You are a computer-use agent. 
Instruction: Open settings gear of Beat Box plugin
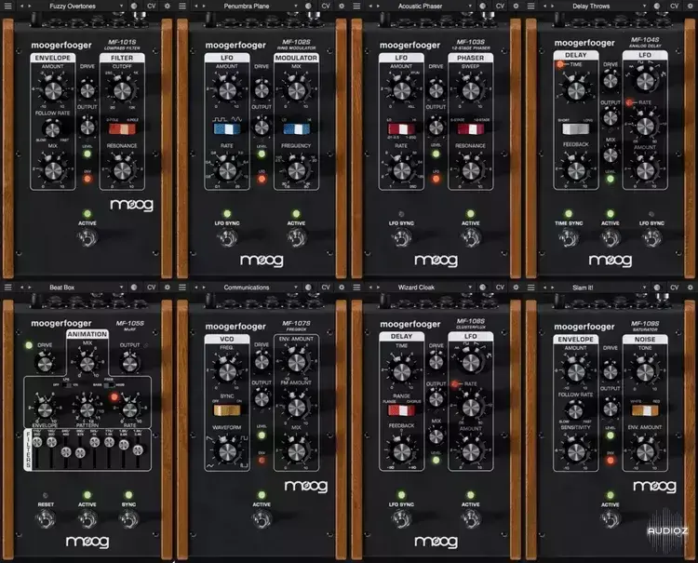168,288
